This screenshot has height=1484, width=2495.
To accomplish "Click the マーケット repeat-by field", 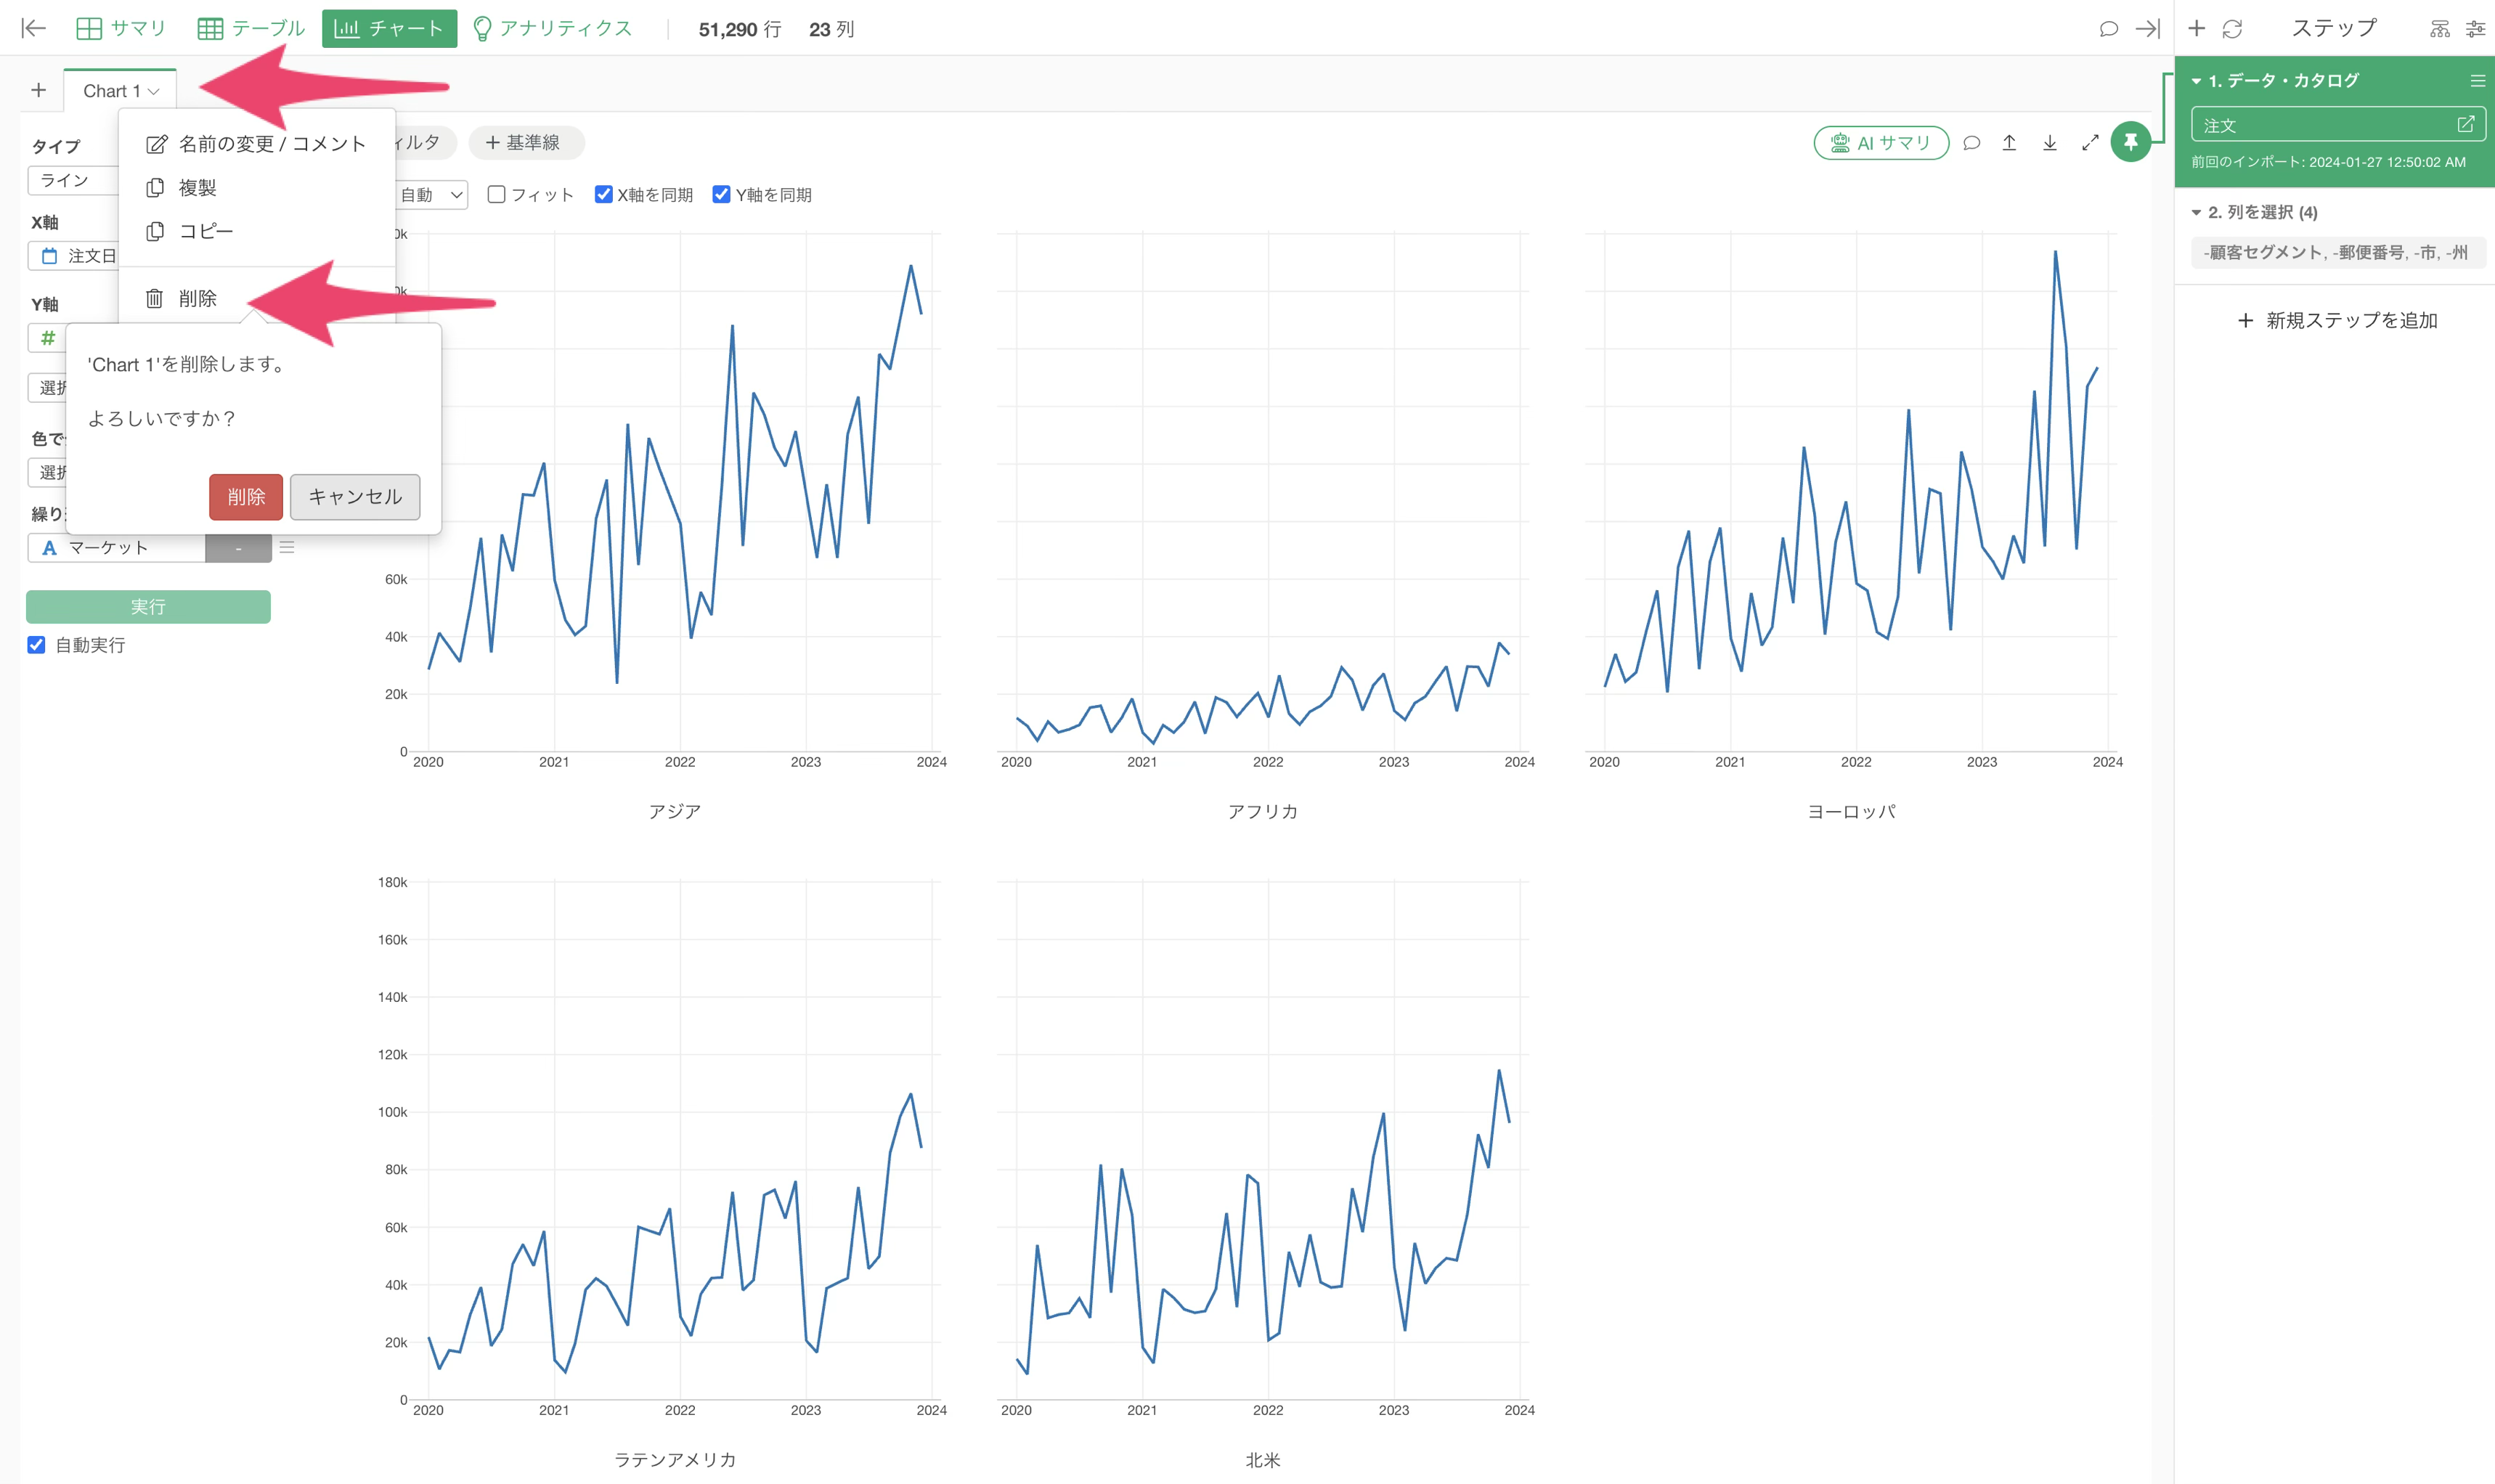I will 117,548.
